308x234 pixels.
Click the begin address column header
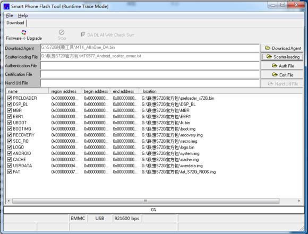click(96, 91)
